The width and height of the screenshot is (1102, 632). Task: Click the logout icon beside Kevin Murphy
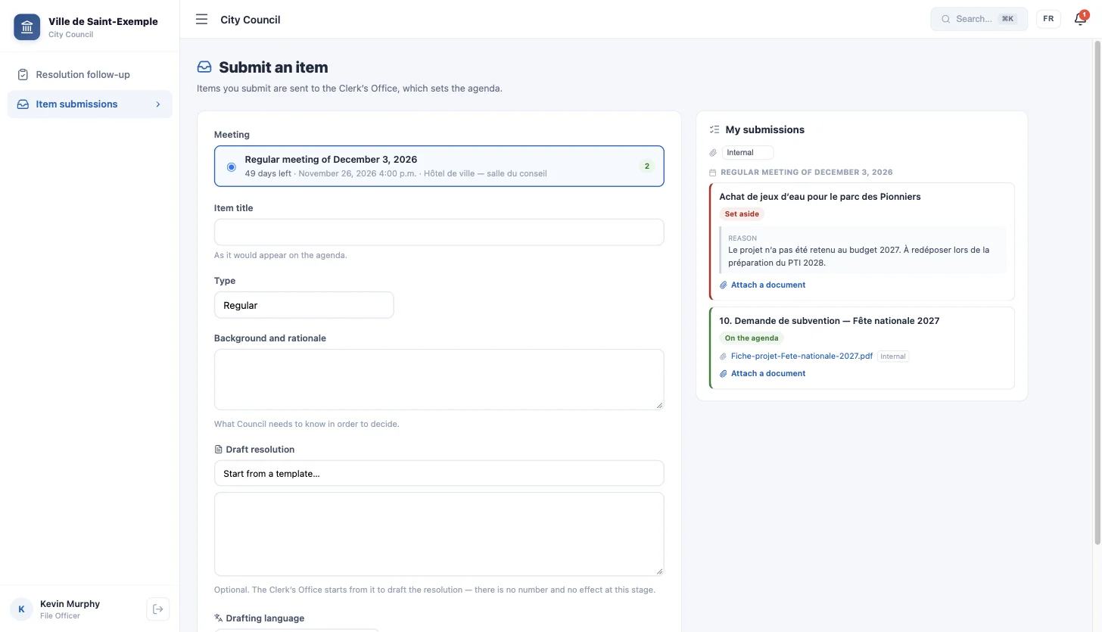157,609
